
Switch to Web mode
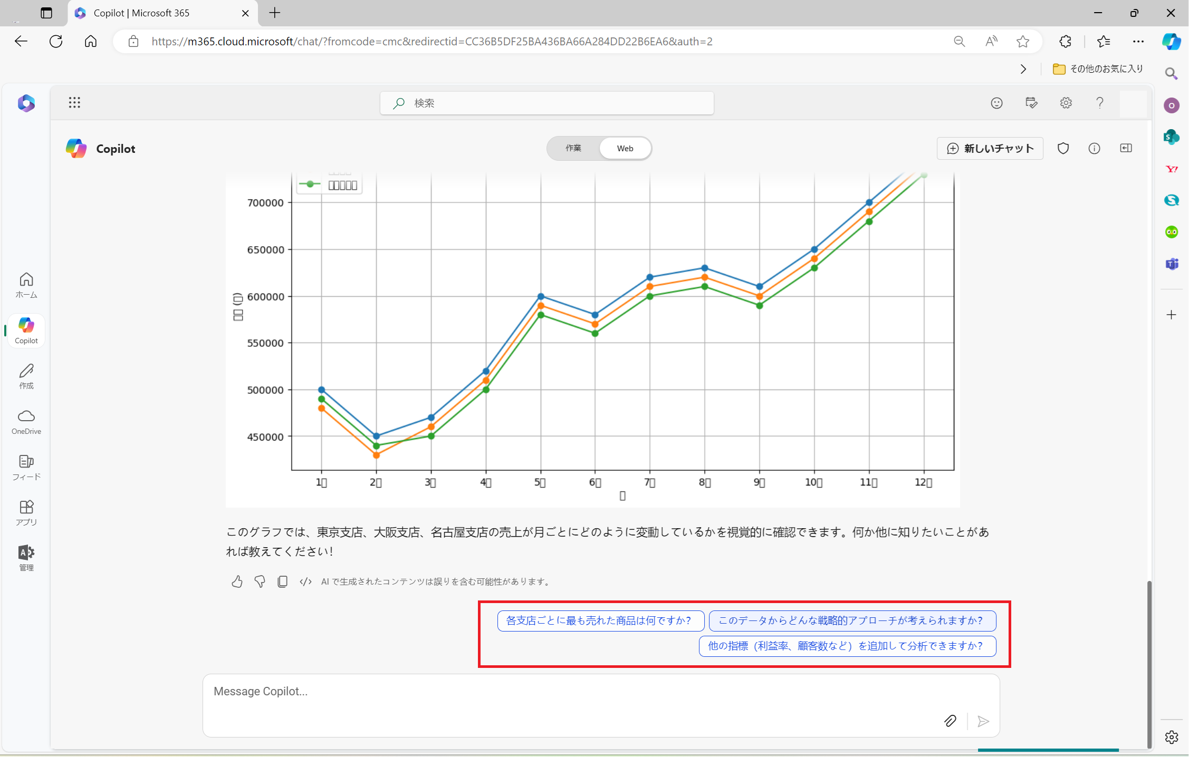(x=625, y=148)
